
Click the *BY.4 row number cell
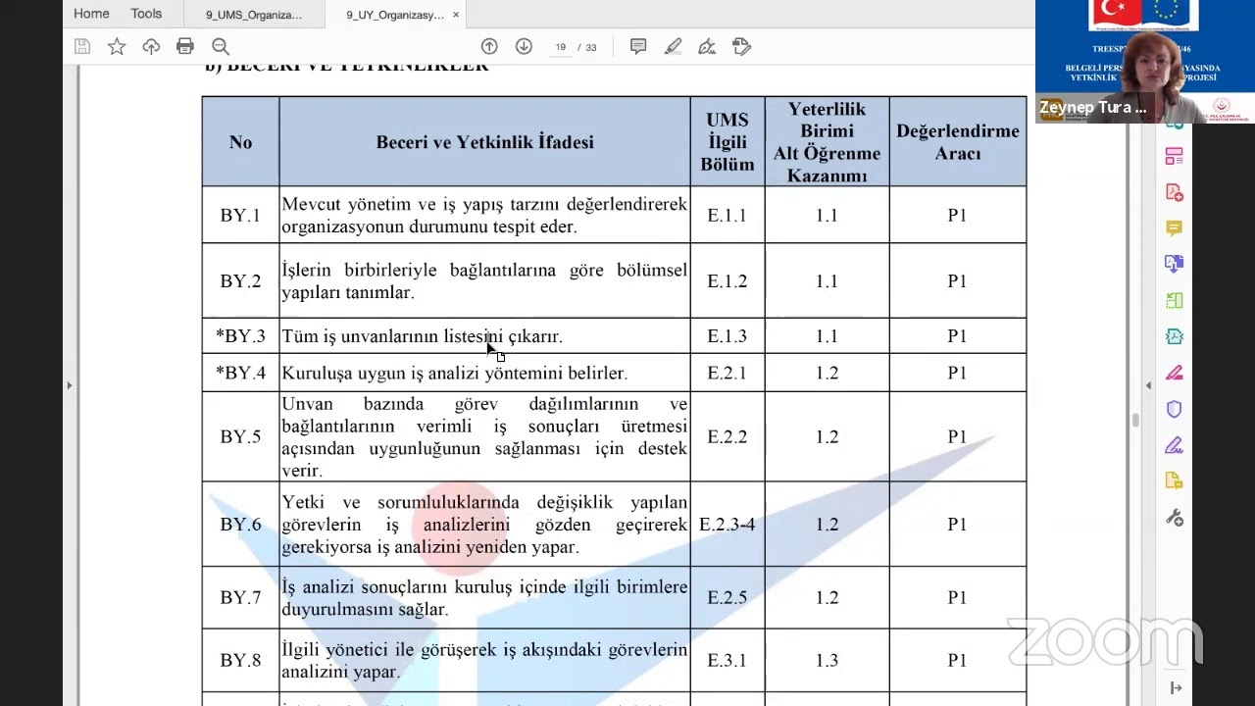coord(240,373)
